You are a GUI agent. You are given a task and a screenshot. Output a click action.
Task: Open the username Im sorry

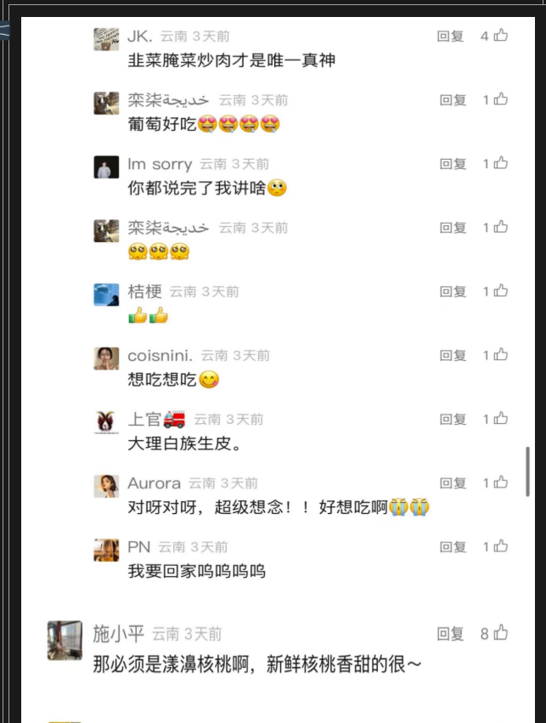pos(160,164)
